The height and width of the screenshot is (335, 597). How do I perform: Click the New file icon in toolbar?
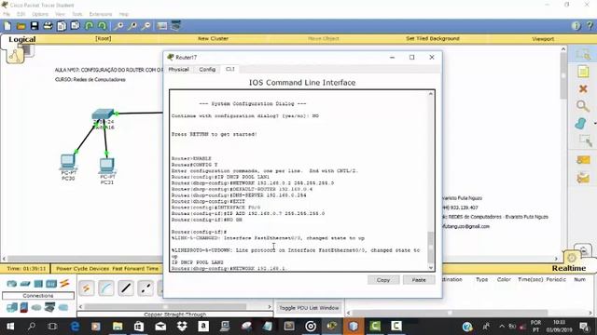click(x=7, y=26)
